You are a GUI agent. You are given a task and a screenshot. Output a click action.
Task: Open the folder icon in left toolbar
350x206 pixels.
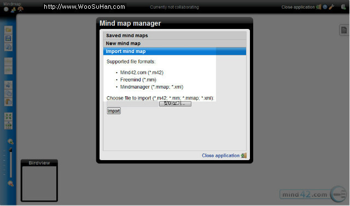coord(9,30)
